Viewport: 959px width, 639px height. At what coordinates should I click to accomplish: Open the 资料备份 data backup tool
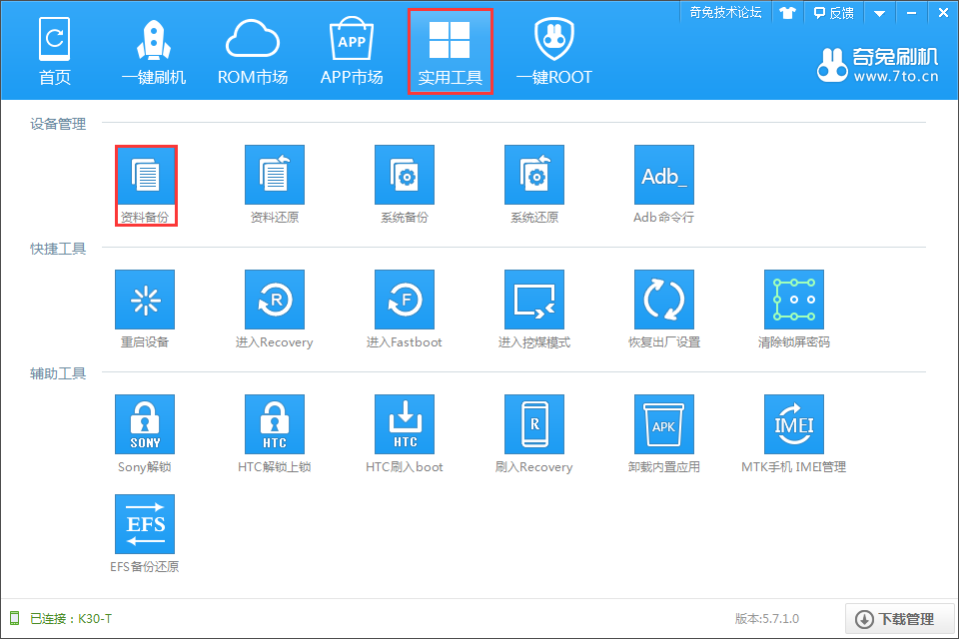pos(146,186)
